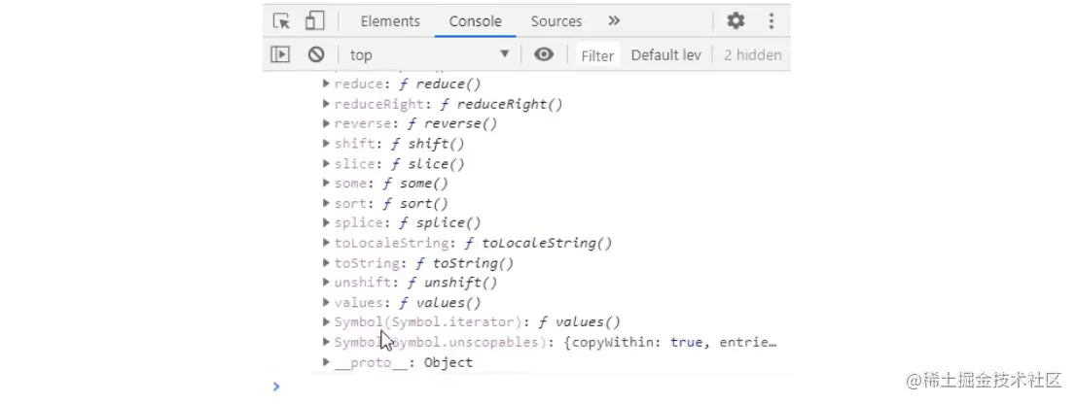Select the Console tab

pos(476,21)
